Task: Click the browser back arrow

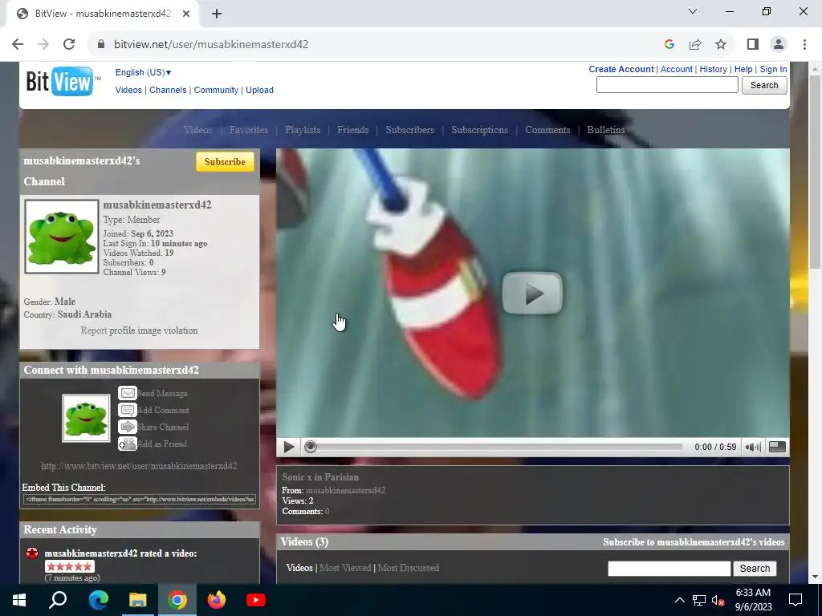Action: pos(18,44)
